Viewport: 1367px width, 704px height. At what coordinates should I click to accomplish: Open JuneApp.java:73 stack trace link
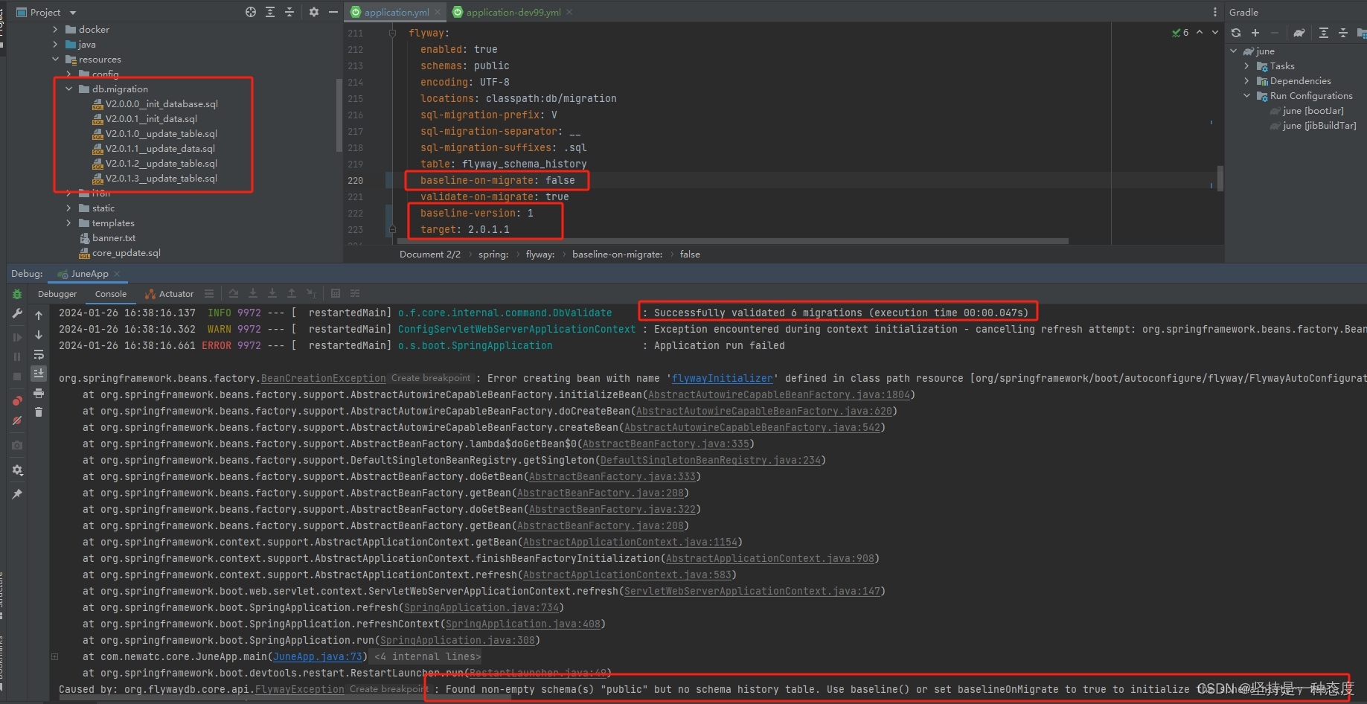pyautogui.click(x=318, y=656)
